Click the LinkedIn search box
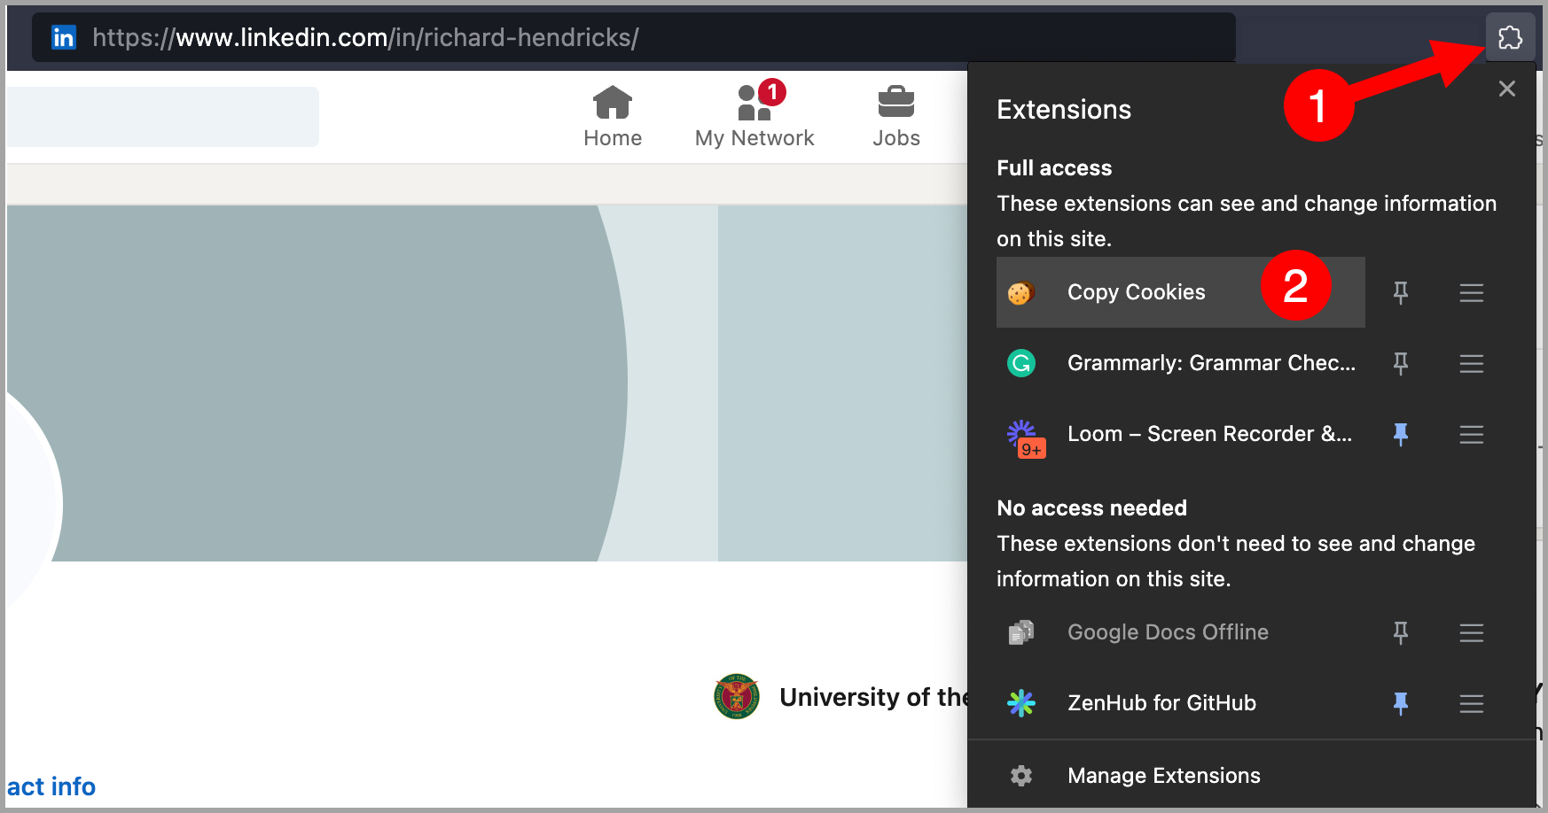 pos(162,117)
